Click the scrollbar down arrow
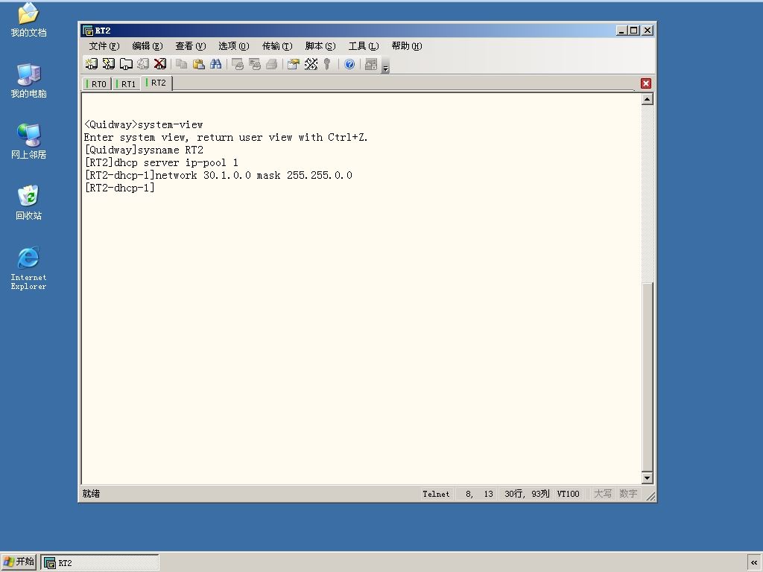 pyautogui.click(x=647, y=477)
